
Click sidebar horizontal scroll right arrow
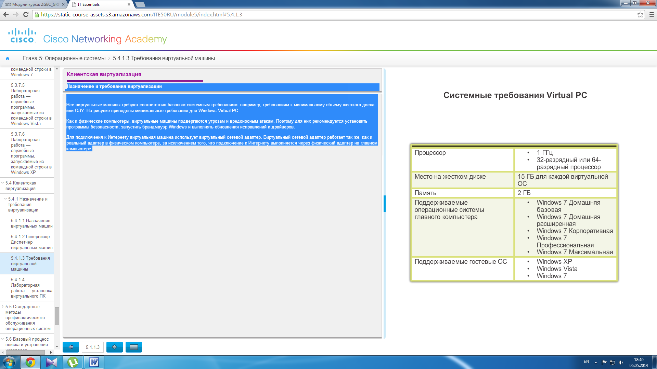tap(51, 352)
